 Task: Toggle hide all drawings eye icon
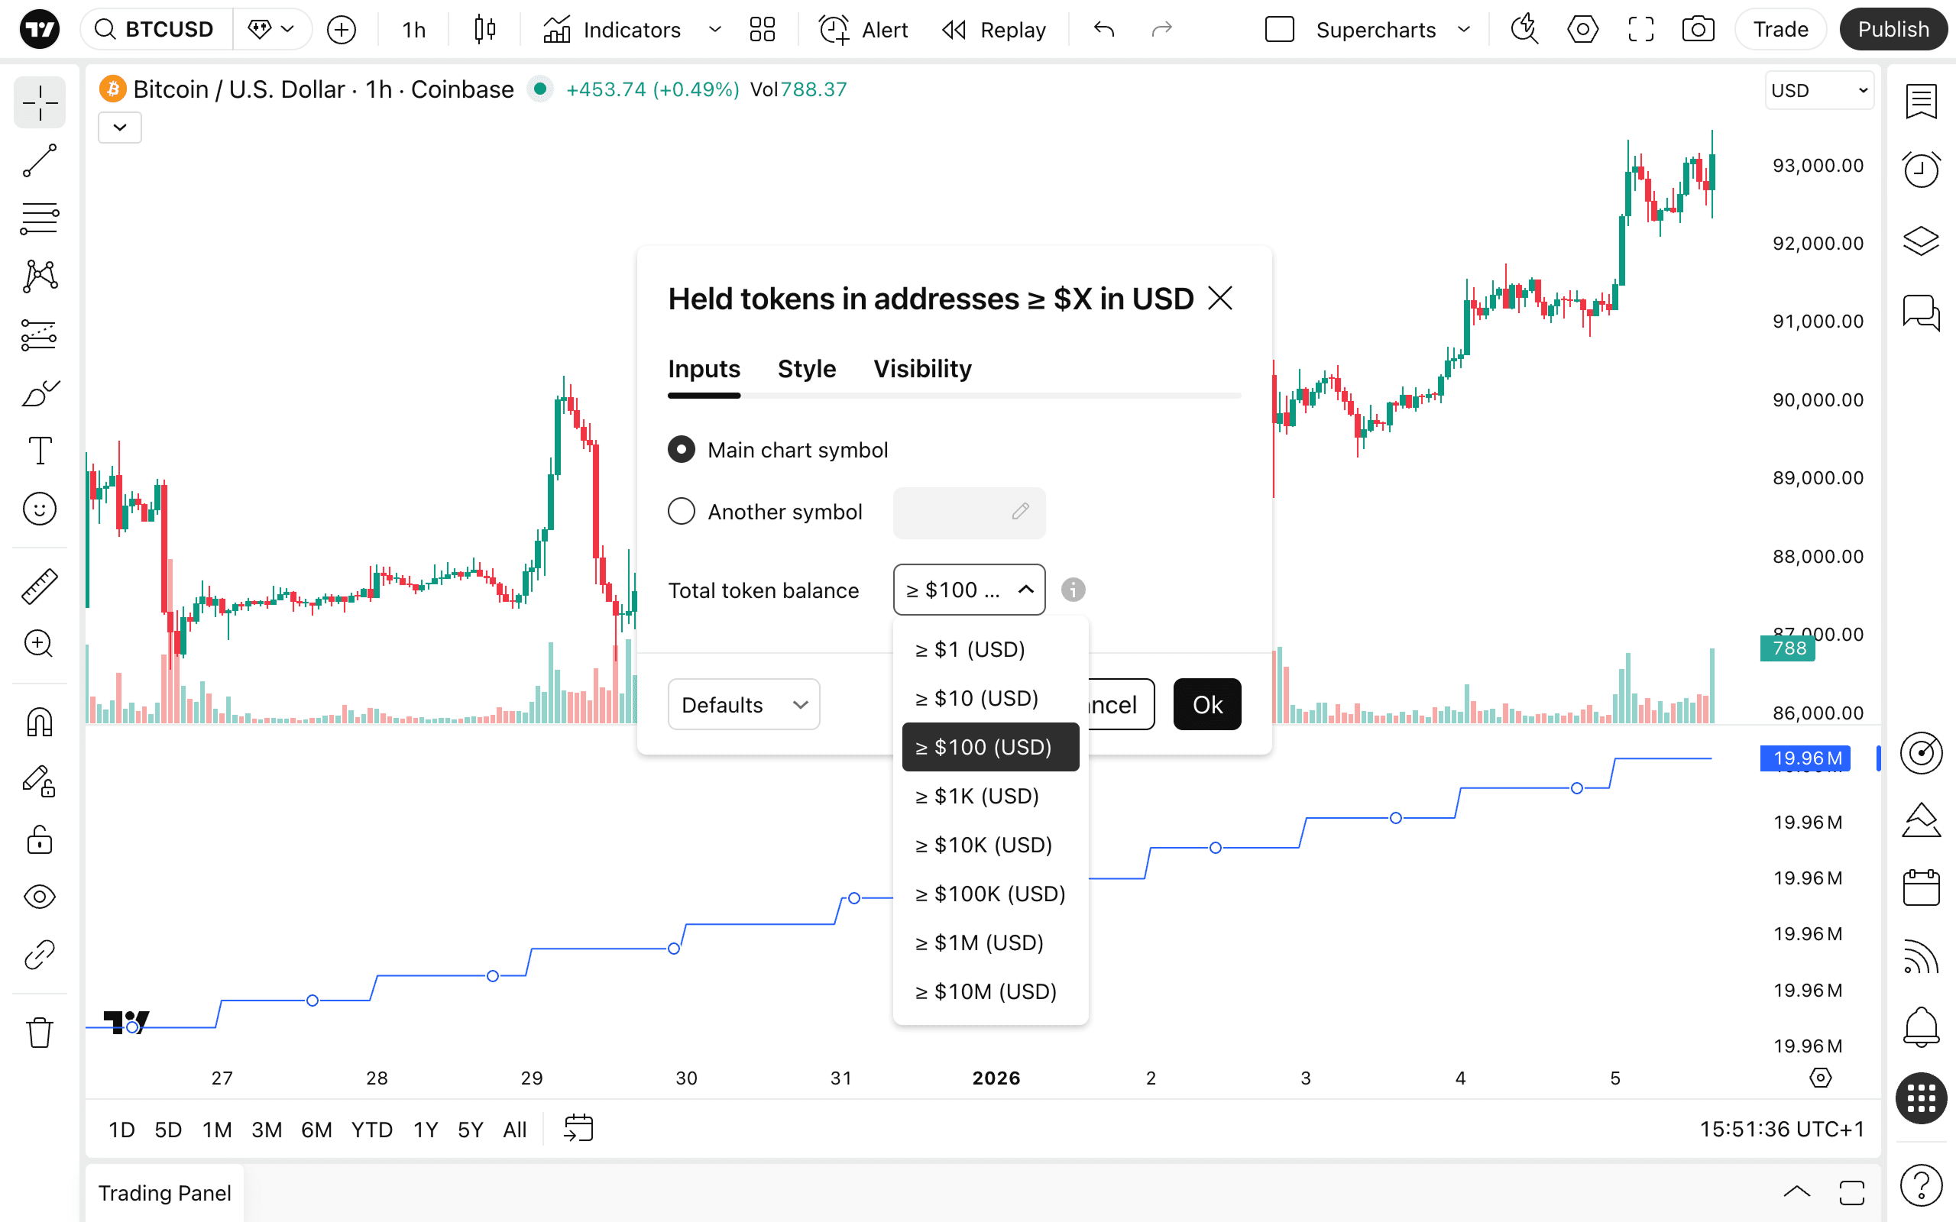point(39,897)
